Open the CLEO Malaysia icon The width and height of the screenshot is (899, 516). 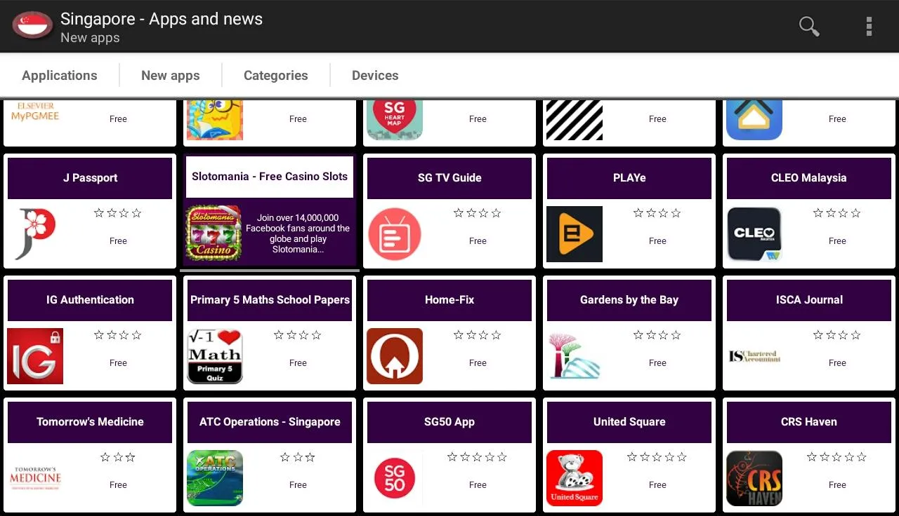pyautogui.click(x=754, y=234)
